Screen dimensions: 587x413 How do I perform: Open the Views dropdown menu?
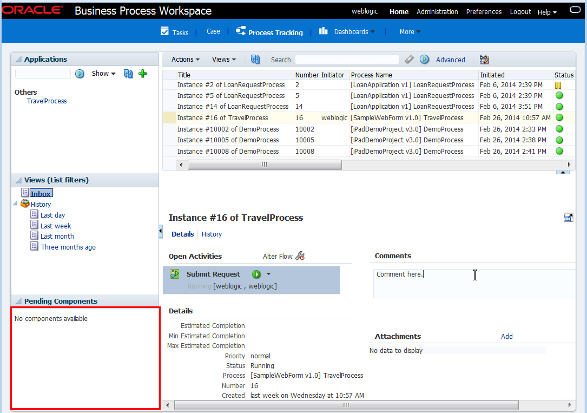pos(224,60)
